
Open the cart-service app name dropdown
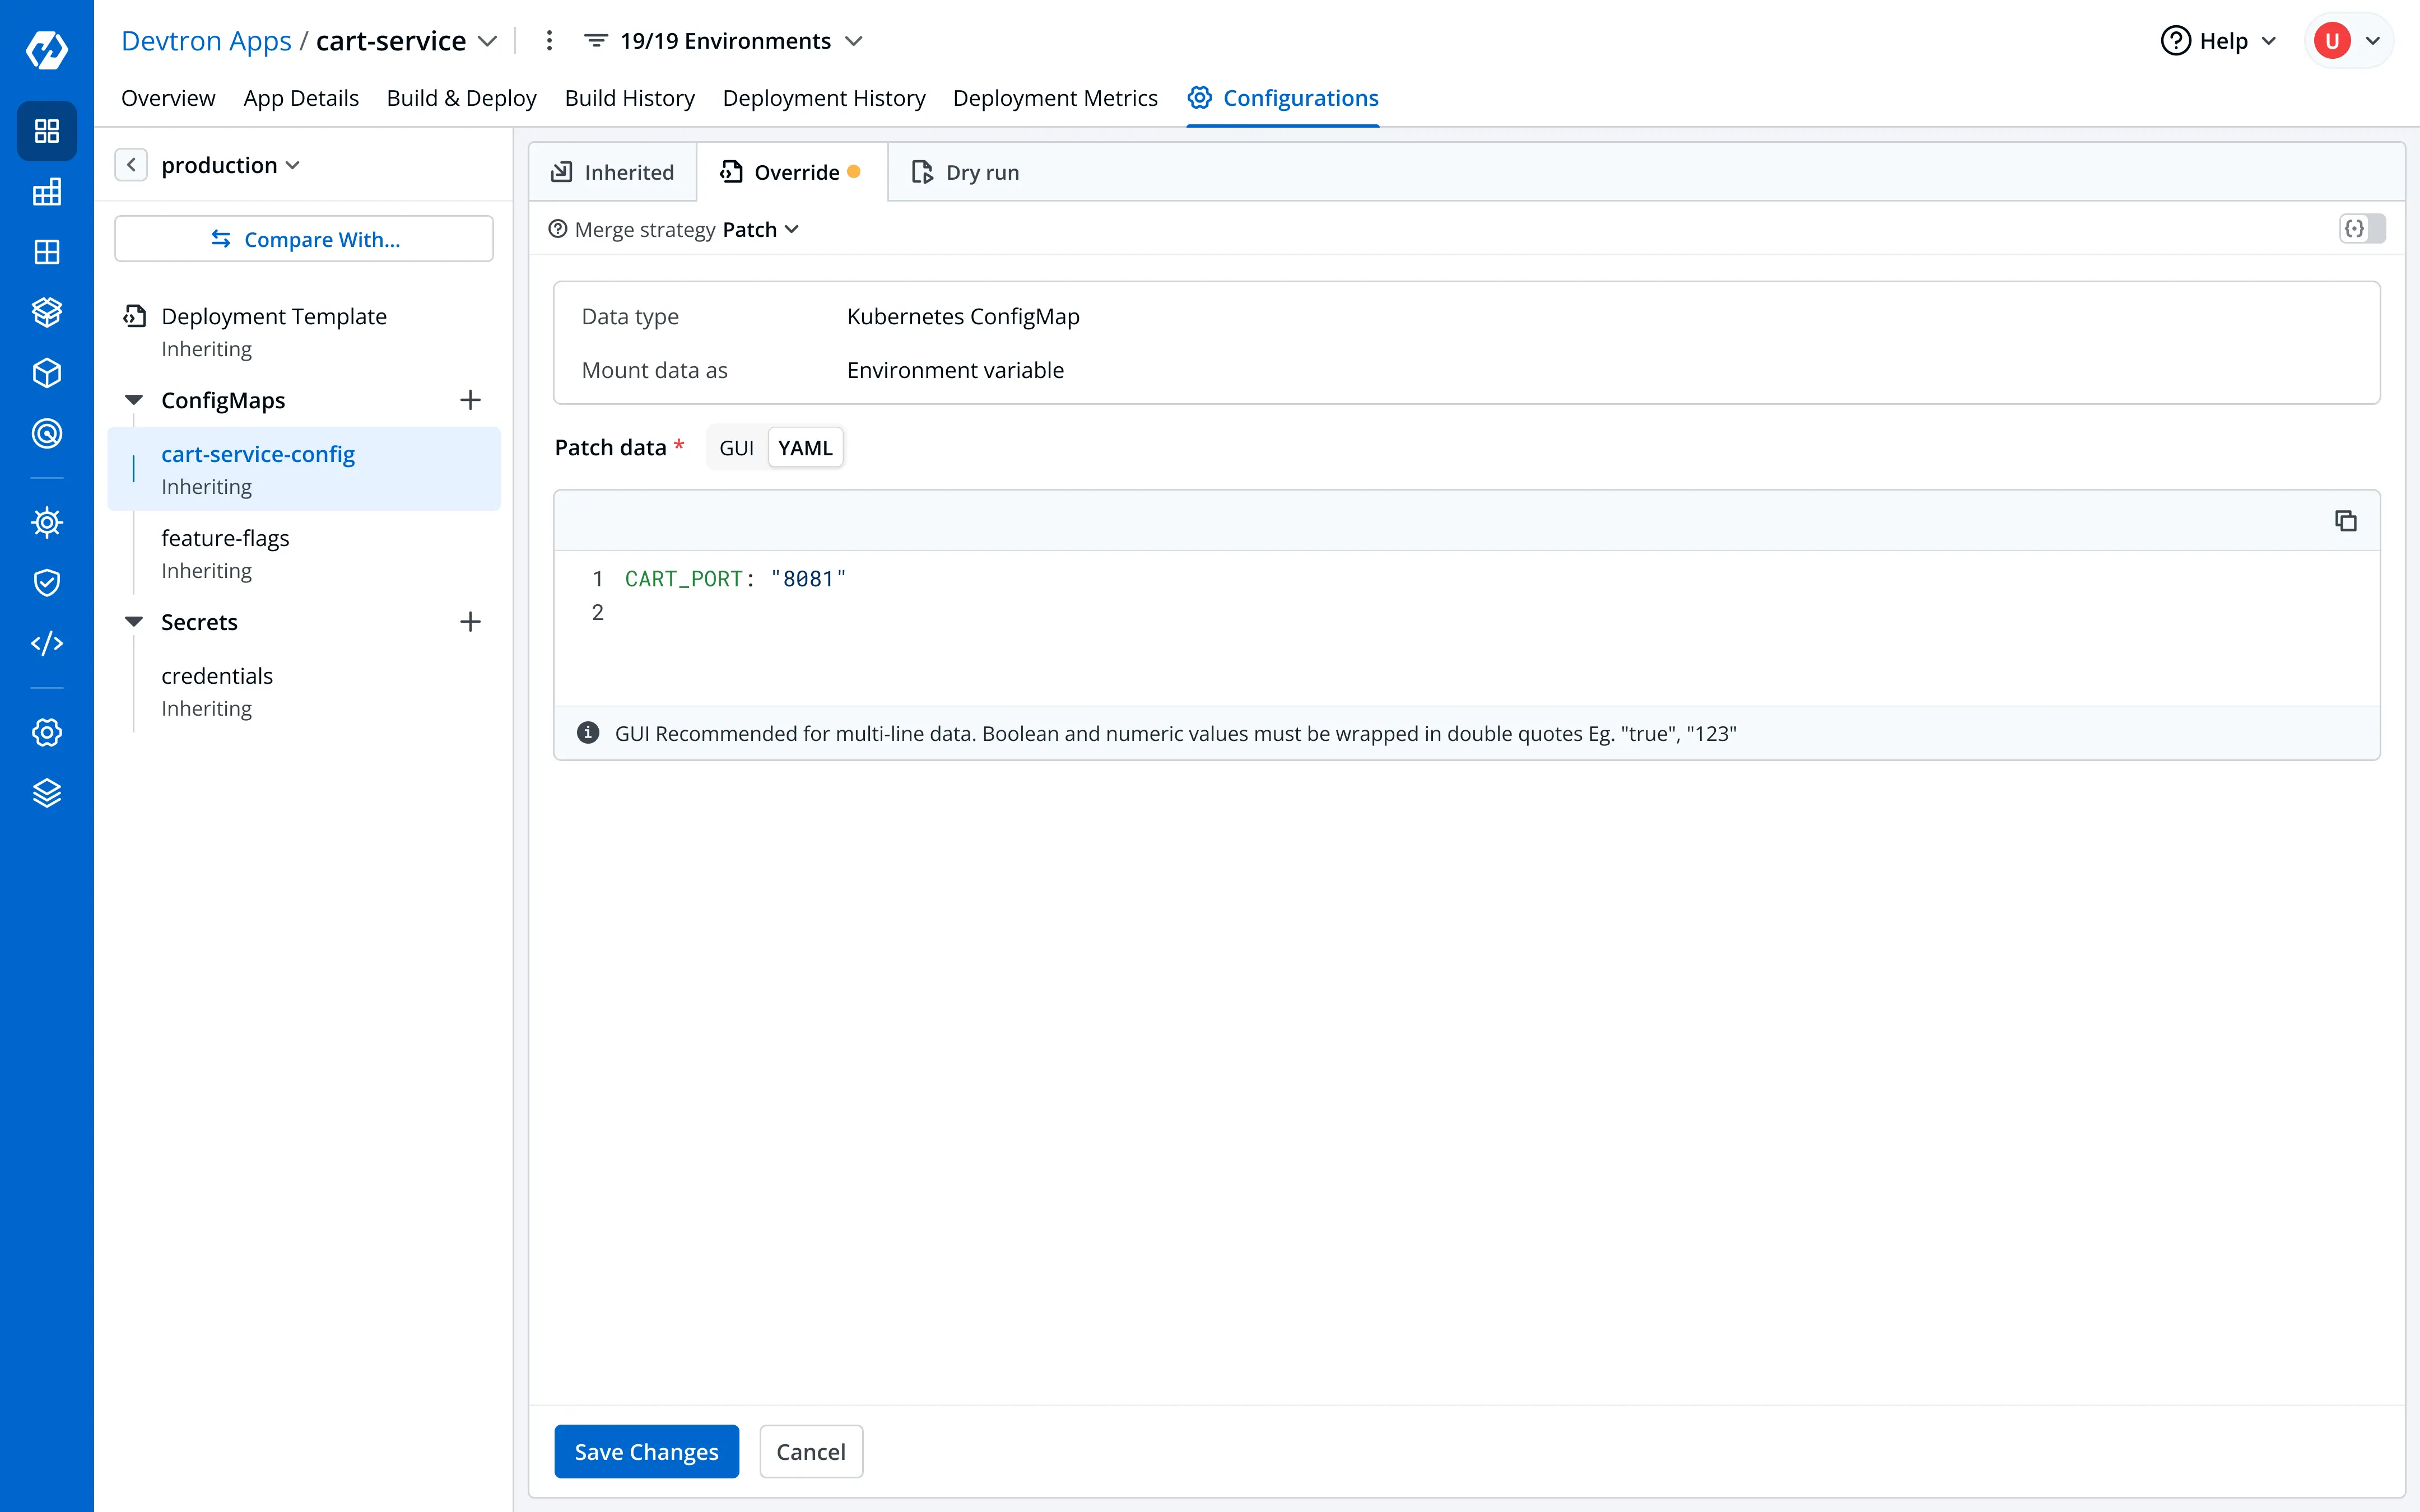(x=487, y=41)
